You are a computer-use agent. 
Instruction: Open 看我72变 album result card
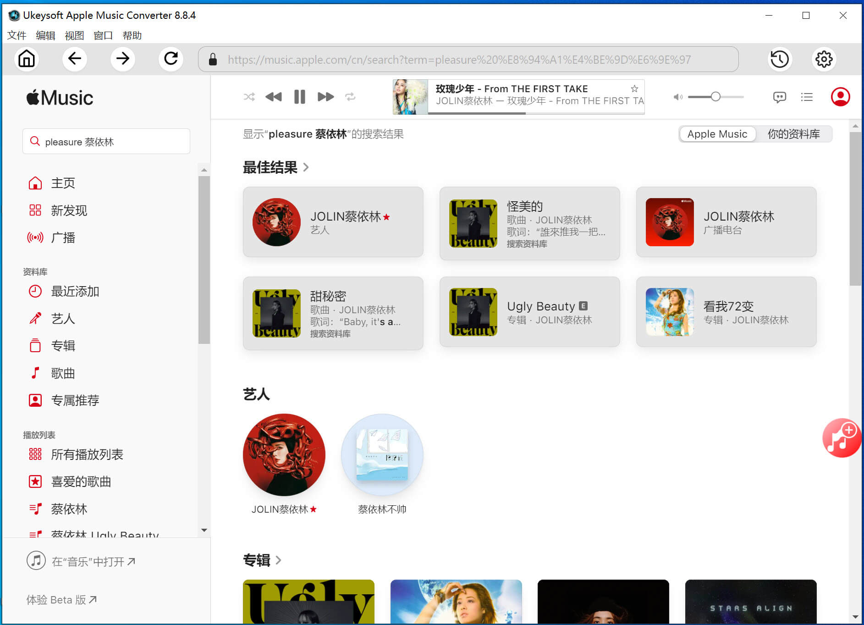tap(726, 312)
